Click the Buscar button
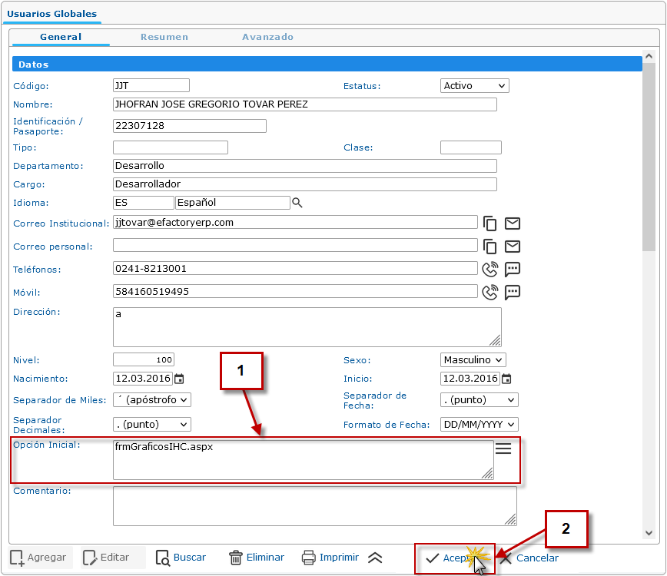Viewport: 667px width, 576px height. 181,558
